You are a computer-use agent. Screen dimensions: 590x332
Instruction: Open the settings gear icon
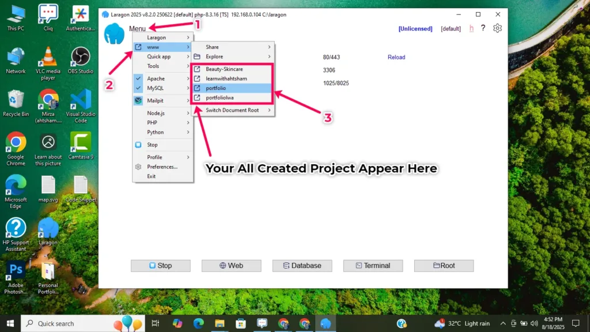pos(498,28)
